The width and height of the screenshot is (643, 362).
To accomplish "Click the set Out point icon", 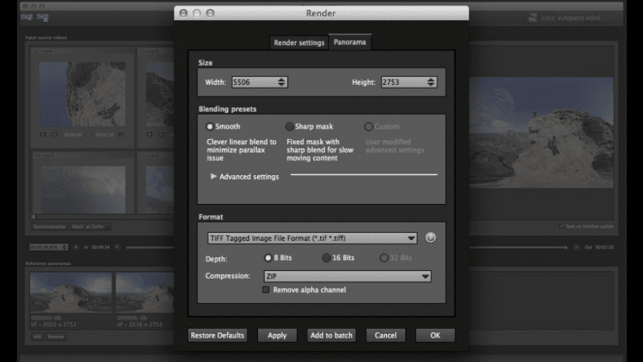I will tap(576, 247).
